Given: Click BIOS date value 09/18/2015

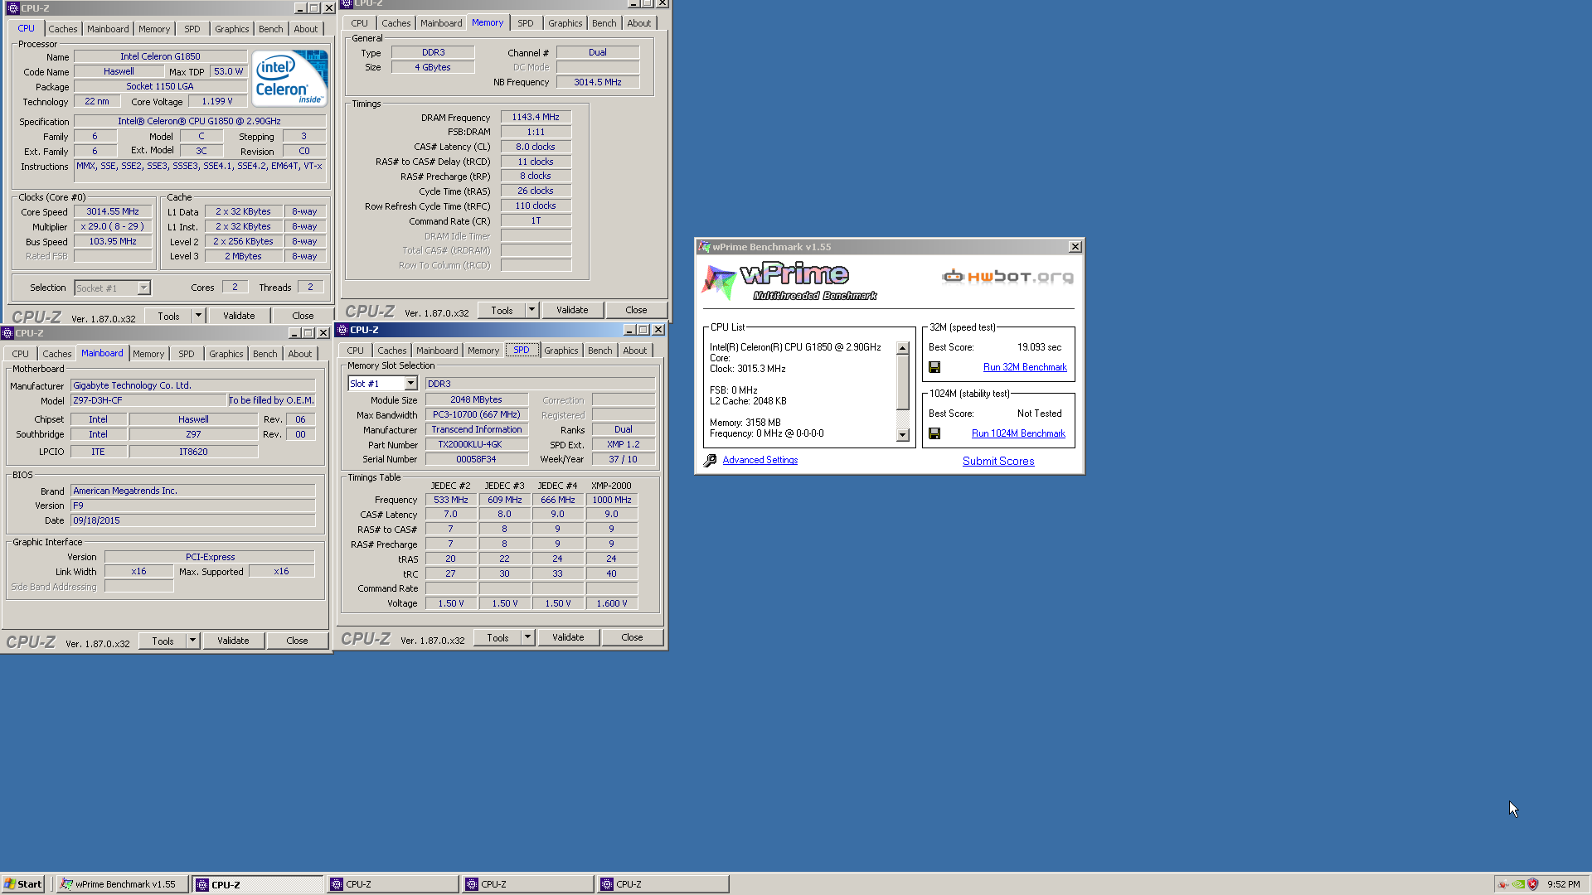Looking at the screenshot, I should point(192,520).
